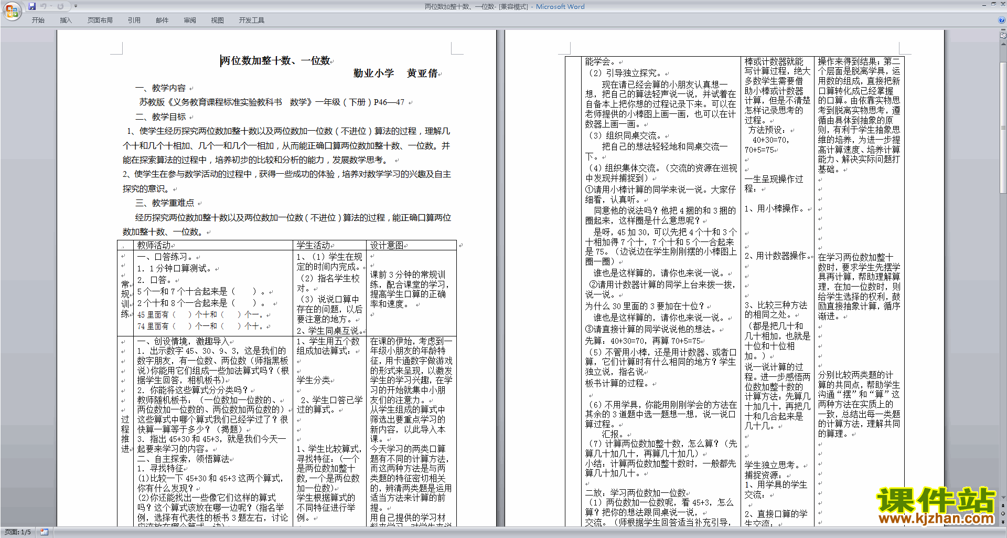The height and width of the screenshot is (538, 1007).
Task: Click the line 学生独立思考。
Action: [773, 466]
